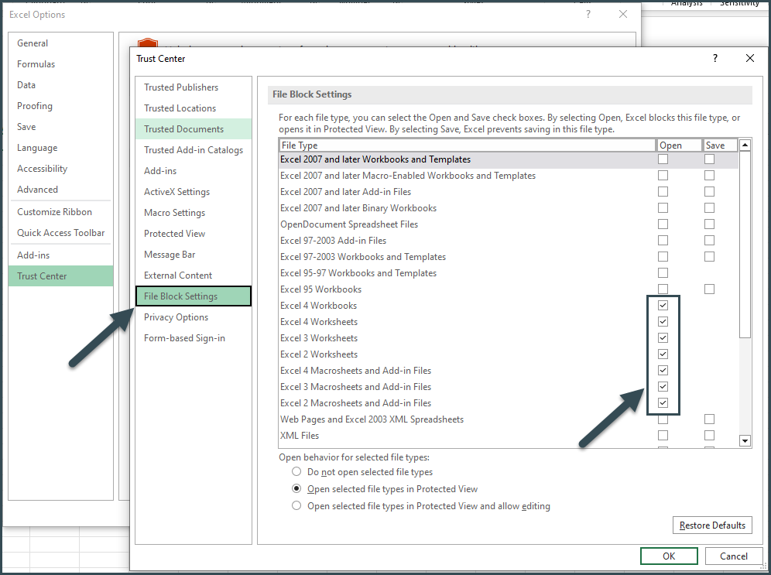Image resolution: width=771 pixels, height=575 pixels.
Task: Uncheck Open for Excel 4 Workbooks
Action: [x=663, y=305]
